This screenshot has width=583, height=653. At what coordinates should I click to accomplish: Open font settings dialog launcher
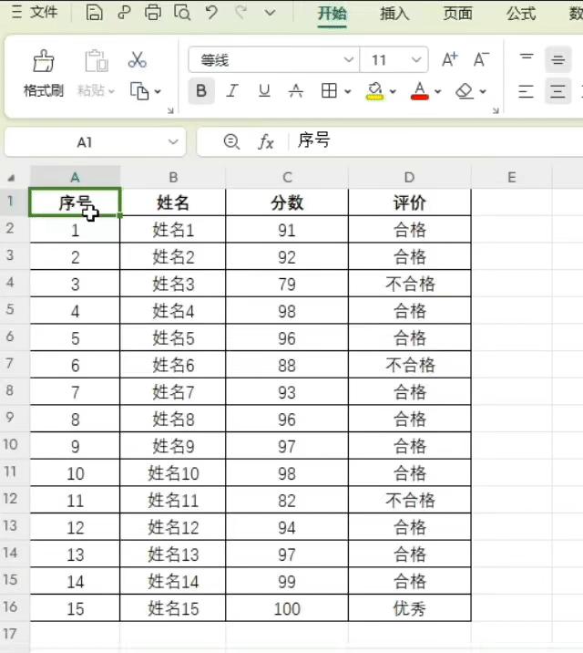point(496,110)
